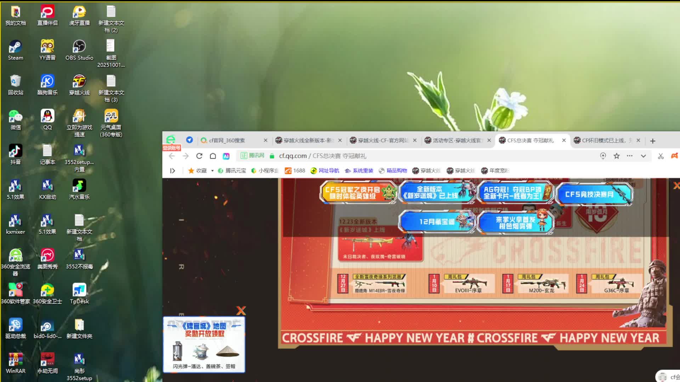Switch to the cf官网_360搜索 tab
Screen dimensions: 680x382
230,140
